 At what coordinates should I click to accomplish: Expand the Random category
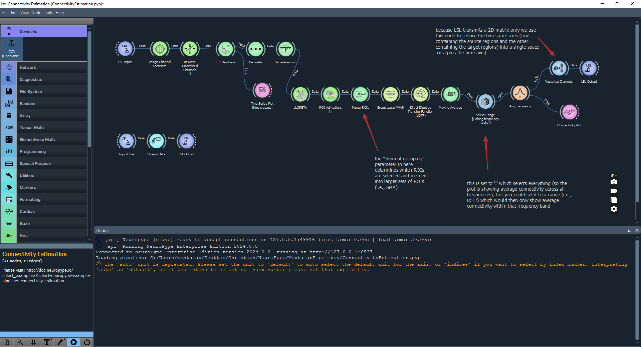click(44, 103)
